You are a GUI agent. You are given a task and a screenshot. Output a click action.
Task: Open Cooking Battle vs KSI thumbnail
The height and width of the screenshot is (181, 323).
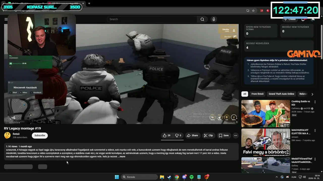coord(266,114)
